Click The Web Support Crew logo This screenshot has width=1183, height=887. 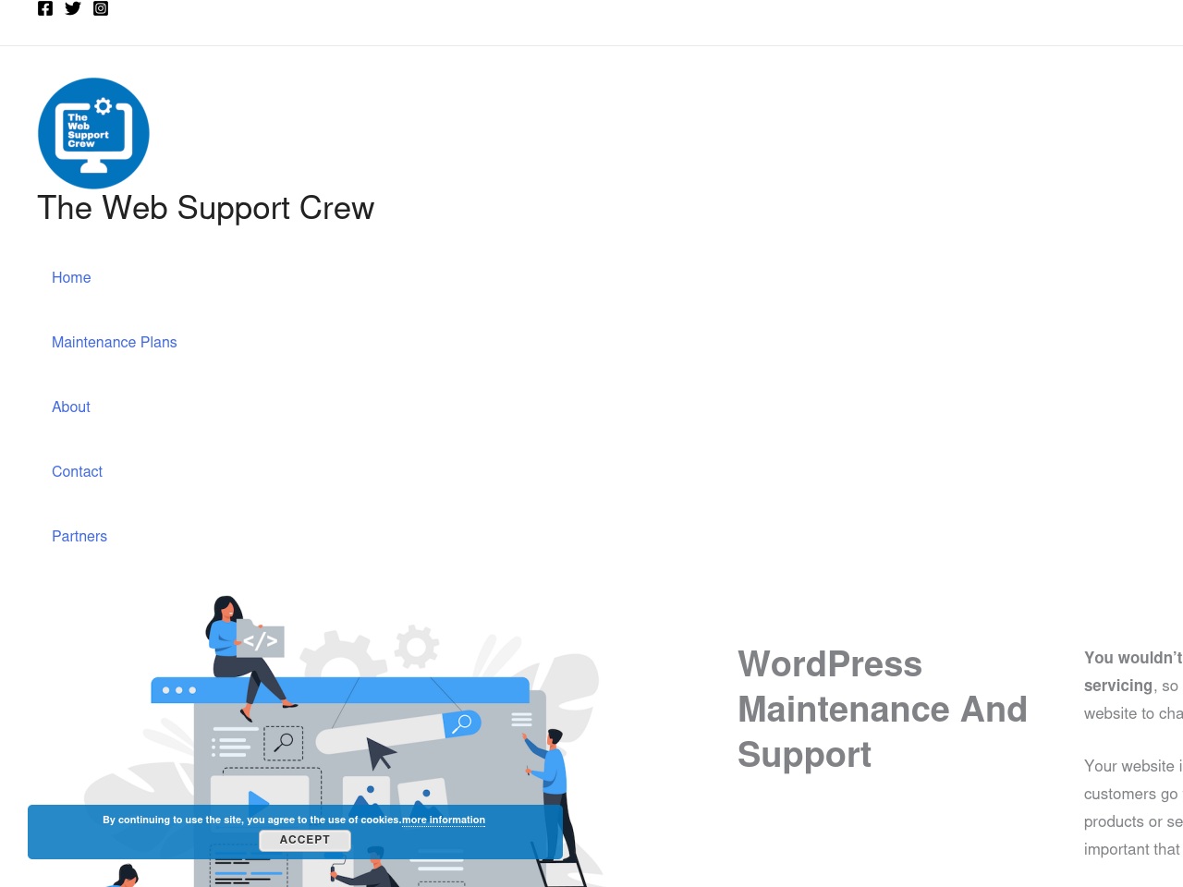click(93, 133)
